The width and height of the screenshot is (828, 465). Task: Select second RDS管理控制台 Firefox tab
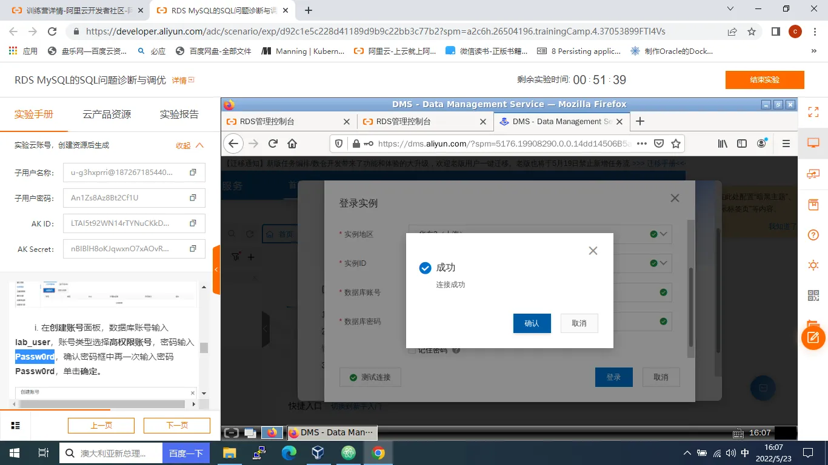coord(425,121)
